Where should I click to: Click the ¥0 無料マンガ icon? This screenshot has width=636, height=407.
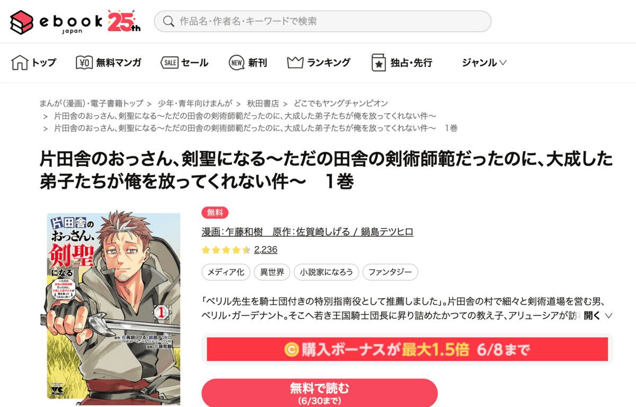click(84, 63)
